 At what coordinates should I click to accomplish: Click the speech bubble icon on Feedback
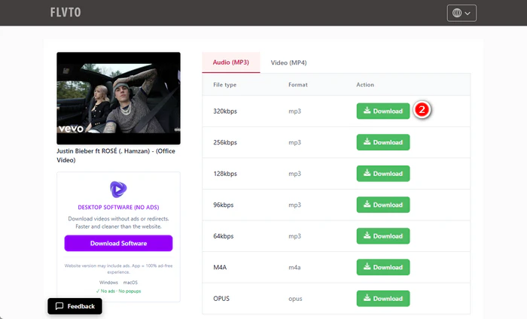59,306
